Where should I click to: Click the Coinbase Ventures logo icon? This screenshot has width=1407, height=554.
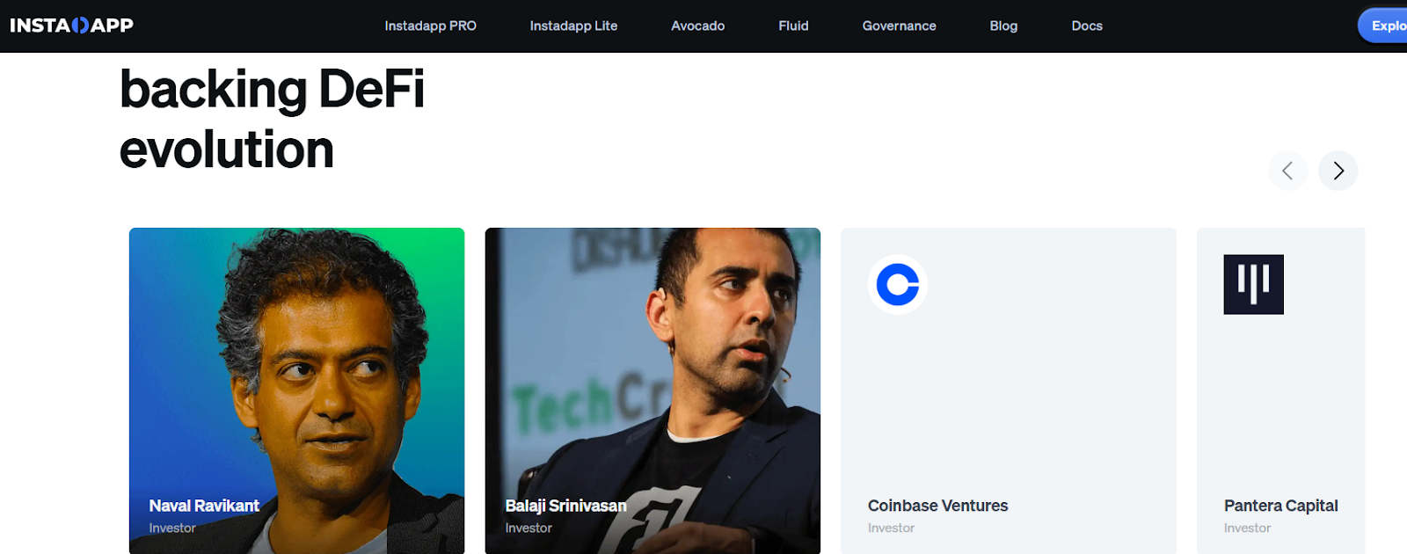click(897, 284)
